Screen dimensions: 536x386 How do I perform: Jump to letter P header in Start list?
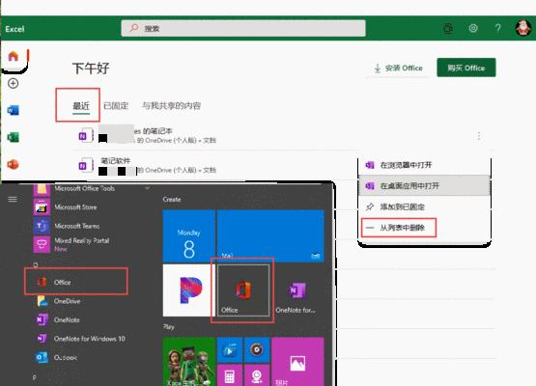point(35,377)
